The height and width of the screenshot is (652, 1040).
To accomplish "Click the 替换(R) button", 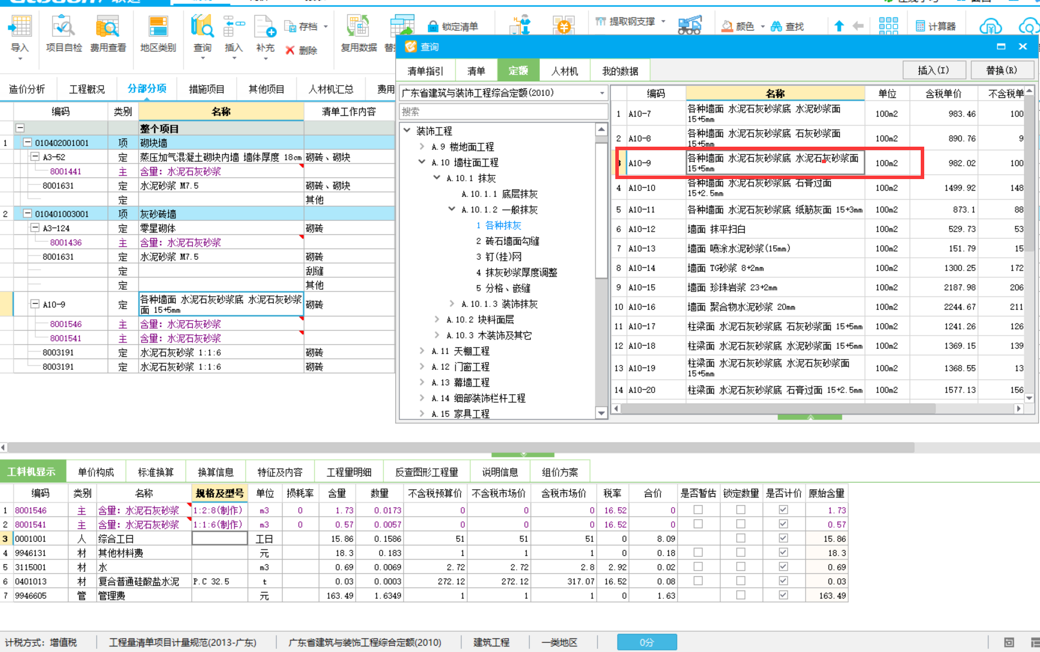I will pyautogui.click(x=1002, y=70).
